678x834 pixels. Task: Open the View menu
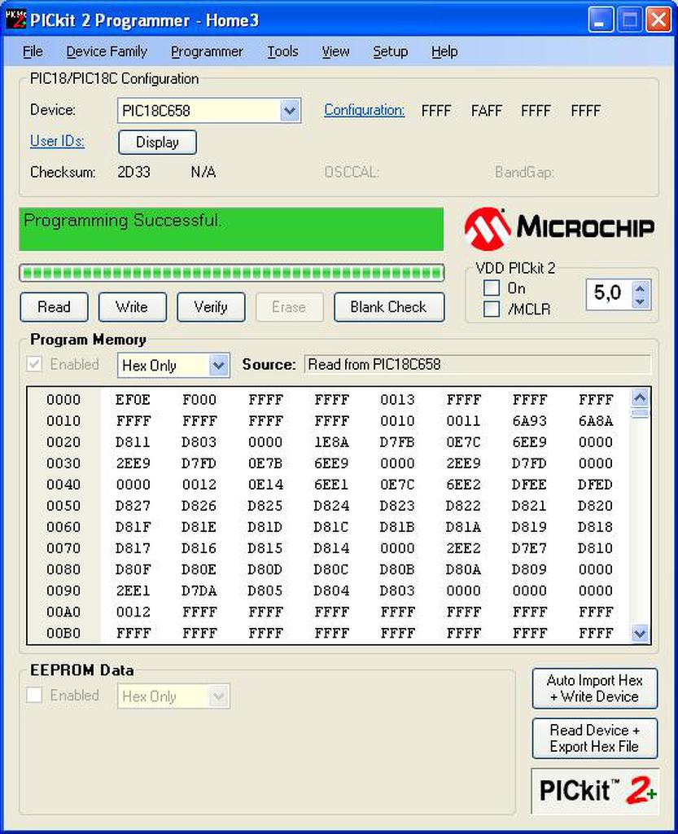coord(336,51)
